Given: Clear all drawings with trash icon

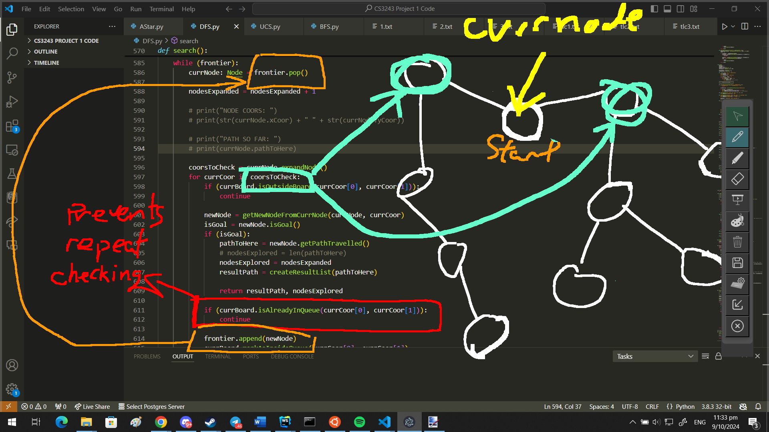Looking at the screenshot, I should (737, 242).
